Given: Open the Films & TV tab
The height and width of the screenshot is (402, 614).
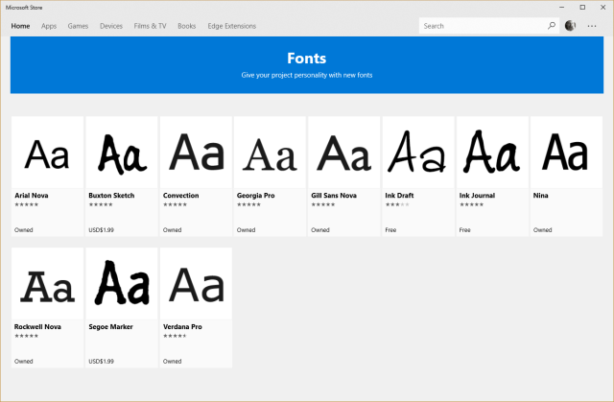Looking at the screenshot, I should pos(149,26).
